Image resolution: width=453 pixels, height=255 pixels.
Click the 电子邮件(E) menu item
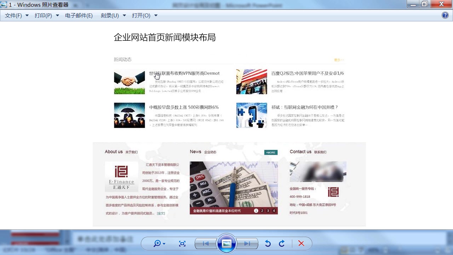[79, 15]
